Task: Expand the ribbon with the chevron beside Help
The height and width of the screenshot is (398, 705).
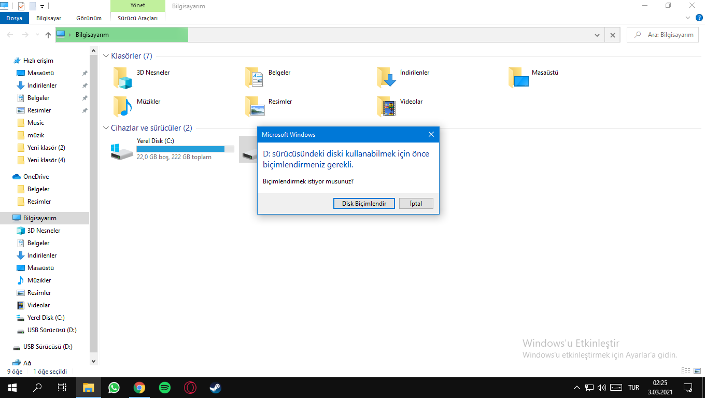Action: [688, 18]
